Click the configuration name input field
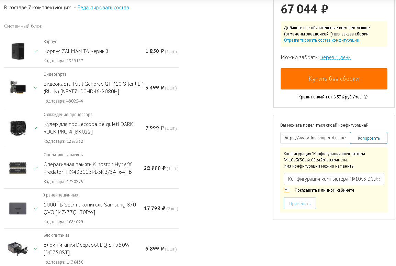The image size is (396, 266). click(334, 179)
